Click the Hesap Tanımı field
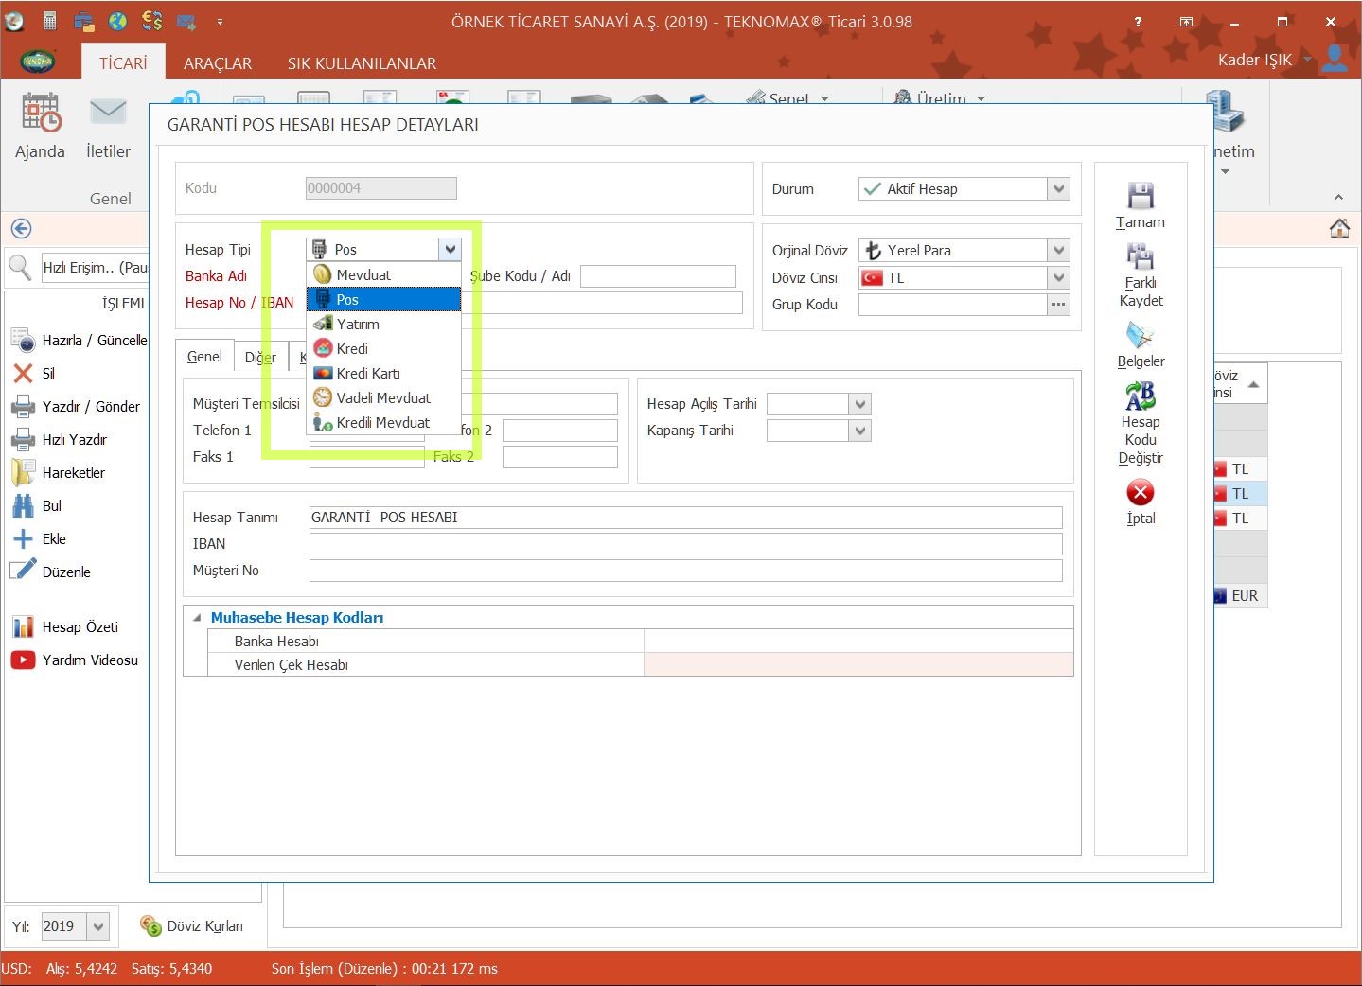1362x986 pixels. click(686, 518)
